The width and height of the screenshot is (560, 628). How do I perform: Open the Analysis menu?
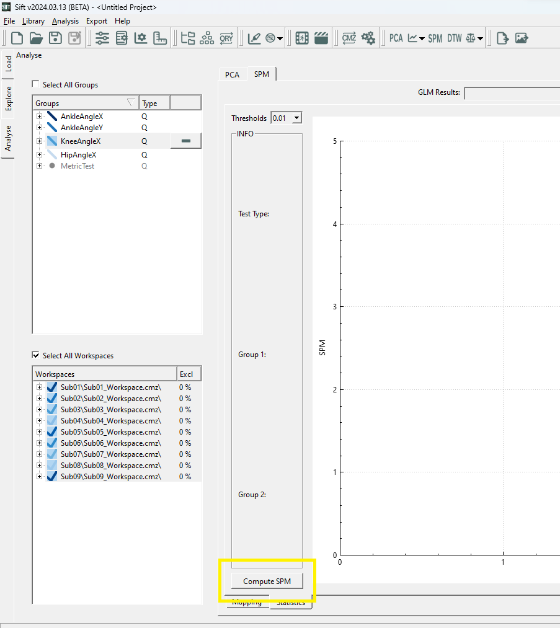tap(65, 21)
